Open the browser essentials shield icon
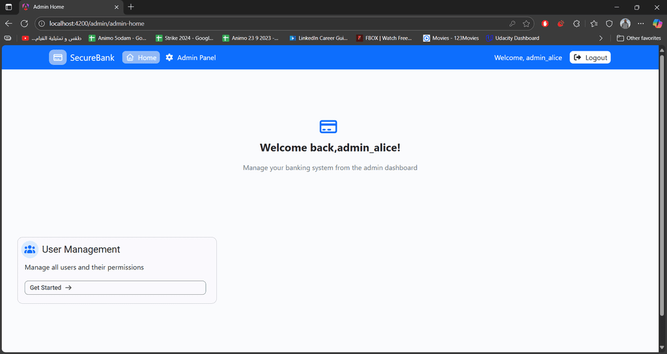This screenshot has height=354, width=667. click(x=609, y=24)
